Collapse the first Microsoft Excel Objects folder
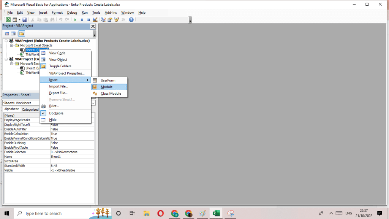Screen dimensions: 389x219 point(12,46)
